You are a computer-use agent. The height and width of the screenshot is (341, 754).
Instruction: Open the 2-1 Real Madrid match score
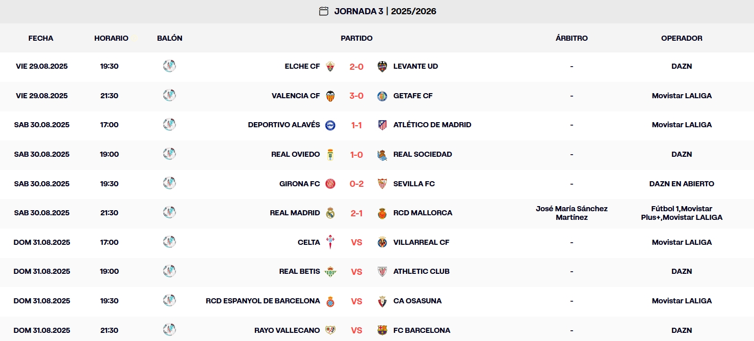356,213
